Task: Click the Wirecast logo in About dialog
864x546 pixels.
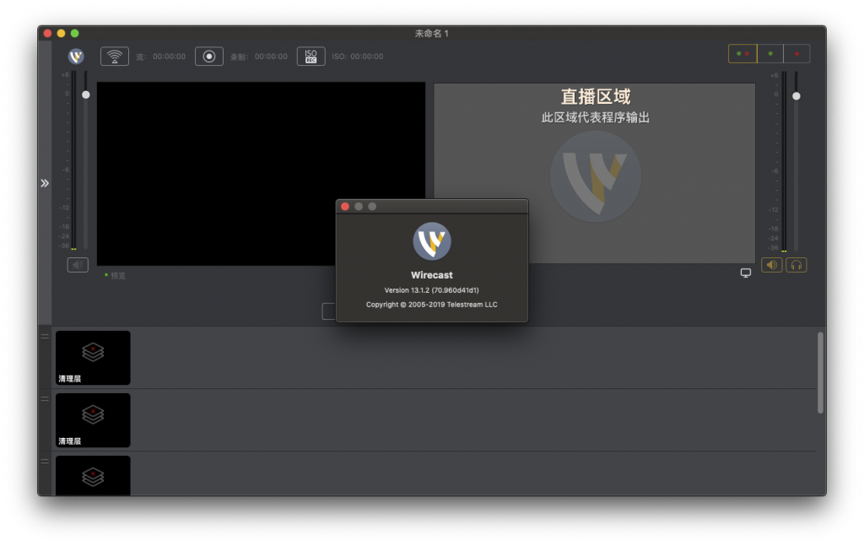Action: coord(432,241)
